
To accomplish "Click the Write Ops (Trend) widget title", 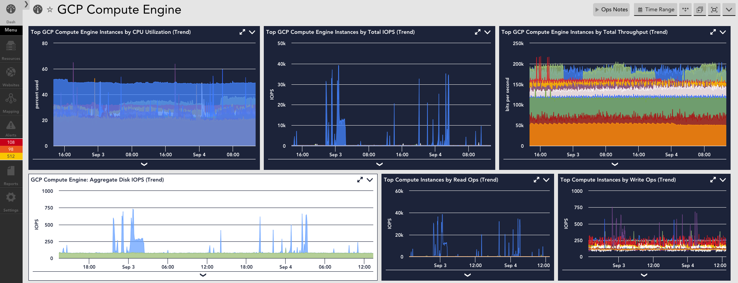I will [618, 180].
